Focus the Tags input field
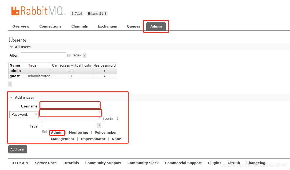 point(68,126)
